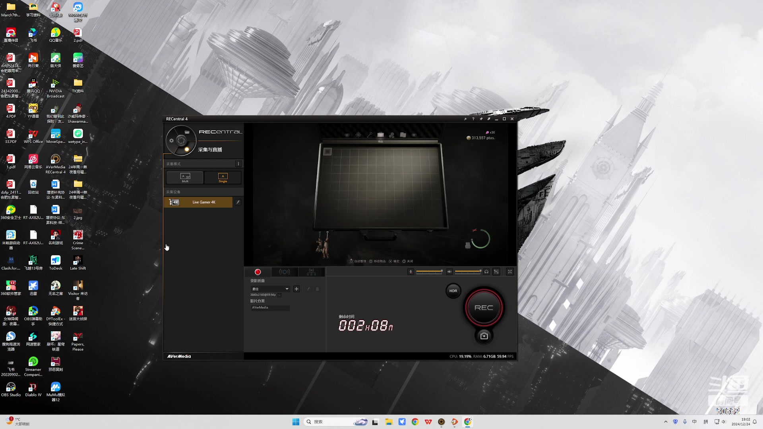
Task: Delete the recording quality profile
Action: [317, 289]
